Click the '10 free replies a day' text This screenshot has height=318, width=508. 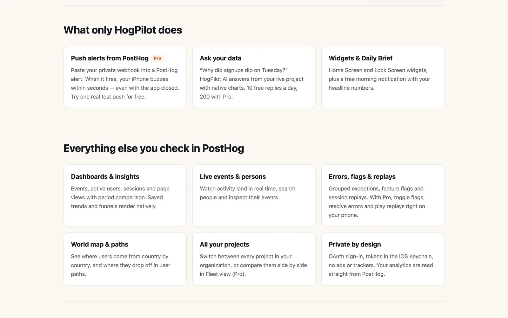pyautogui.click(x=272, y=88)
